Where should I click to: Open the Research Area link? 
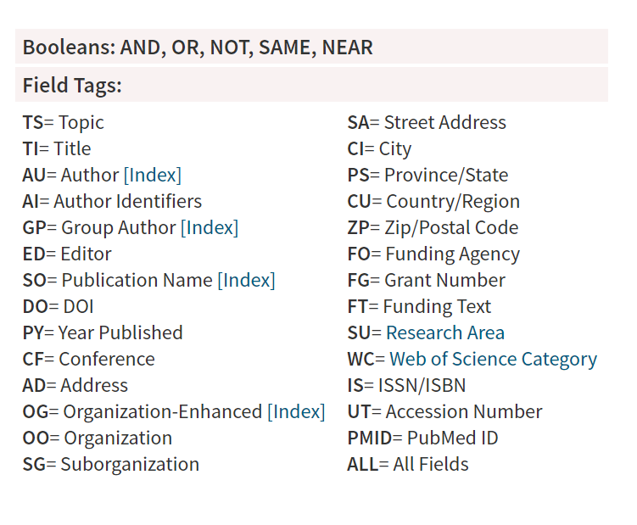[445, 332]
